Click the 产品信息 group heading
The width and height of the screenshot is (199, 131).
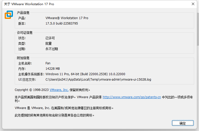(23, 13)
